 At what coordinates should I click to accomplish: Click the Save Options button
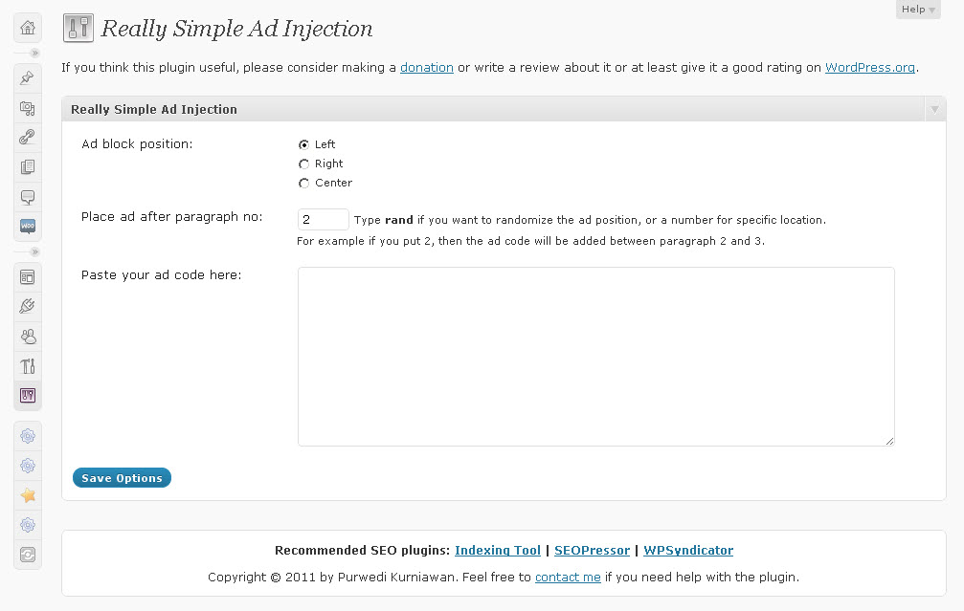point(122,478)
